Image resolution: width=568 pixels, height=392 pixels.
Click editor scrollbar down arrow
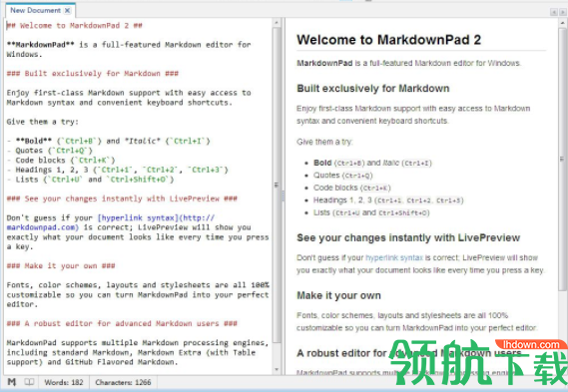point(277,370)
